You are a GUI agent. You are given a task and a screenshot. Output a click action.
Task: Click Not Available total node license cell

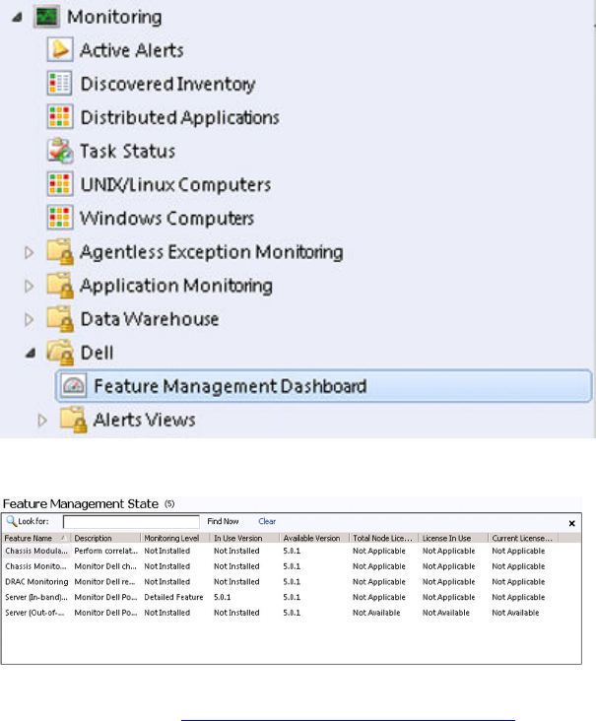[x=376, y=613]
